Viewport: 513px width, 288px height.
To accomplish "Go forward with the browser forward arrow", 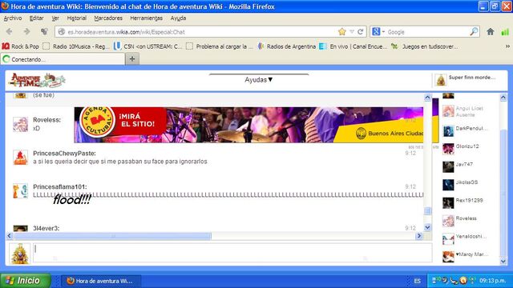I will pos(26,32).
